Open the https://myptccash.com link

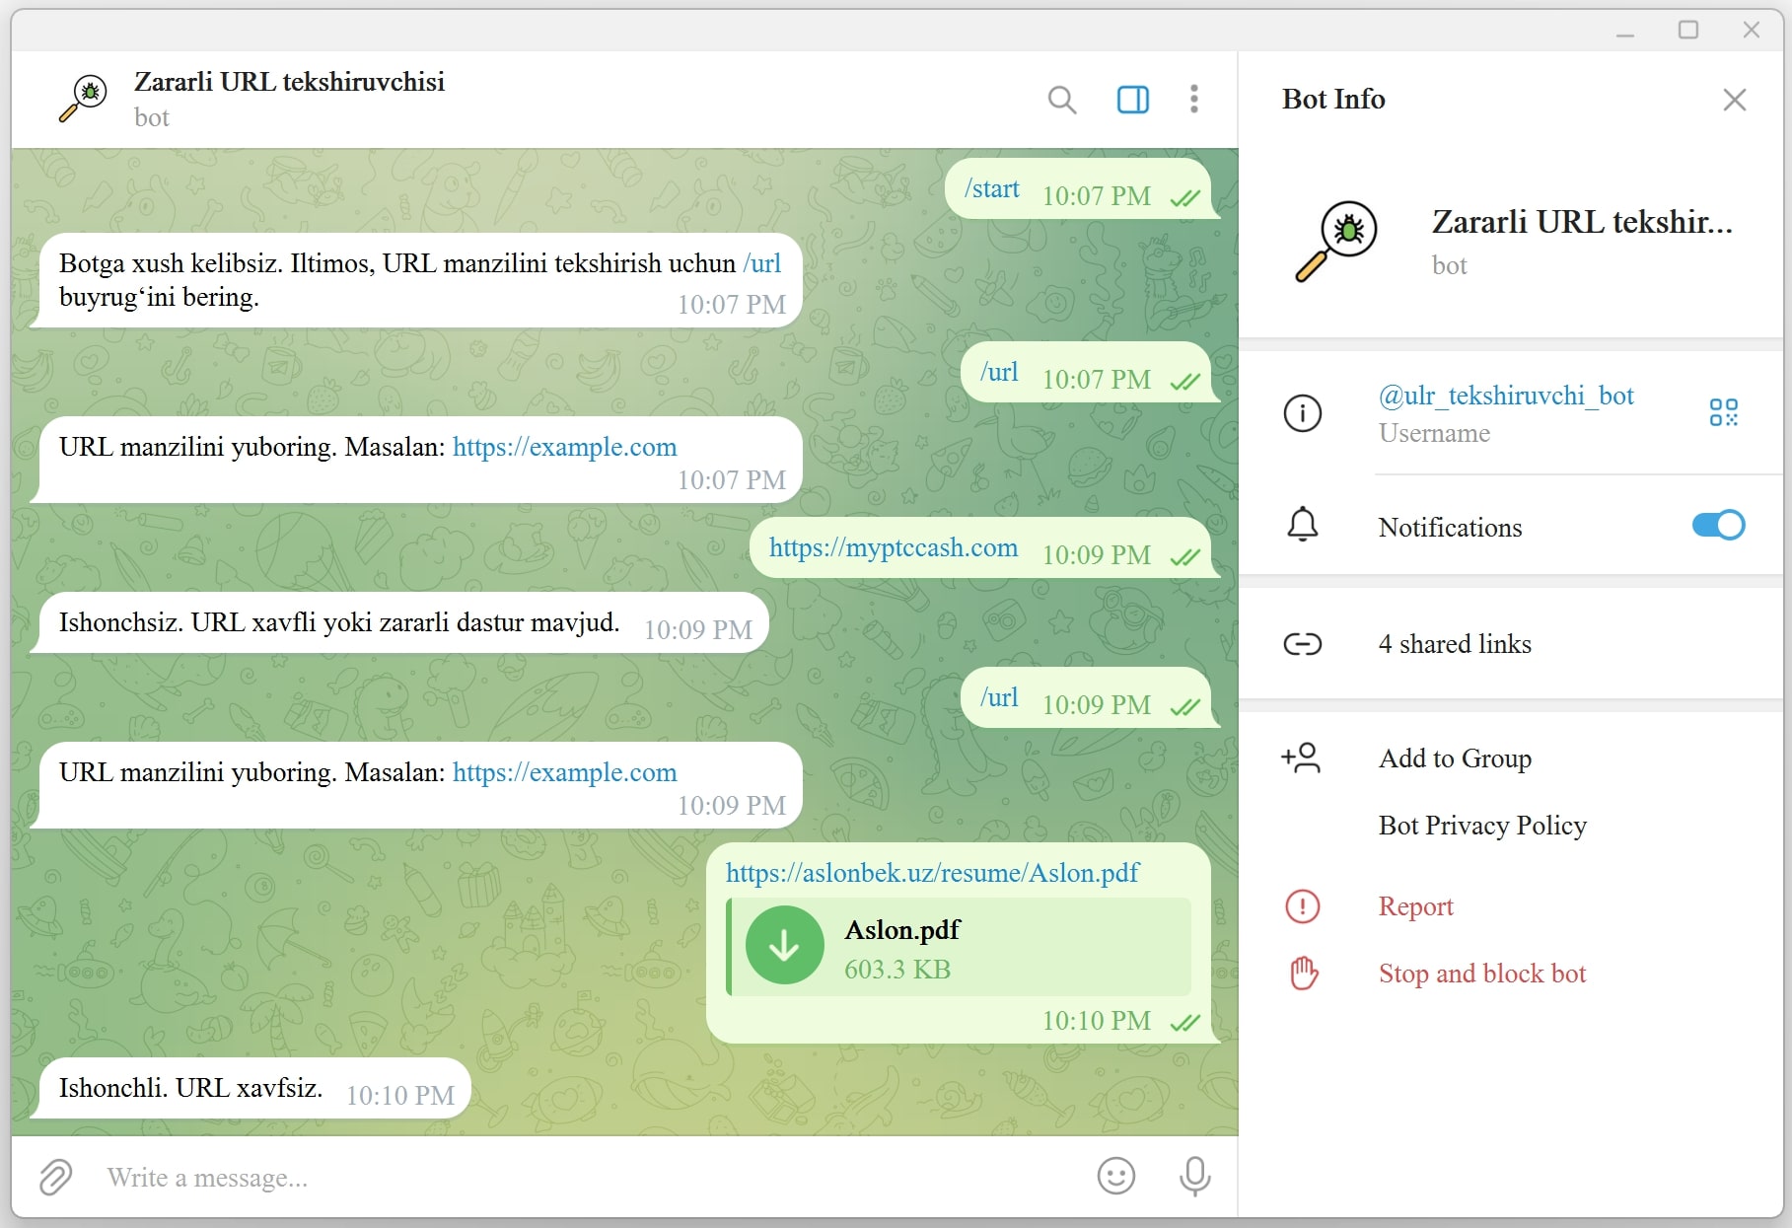[893, 547]
